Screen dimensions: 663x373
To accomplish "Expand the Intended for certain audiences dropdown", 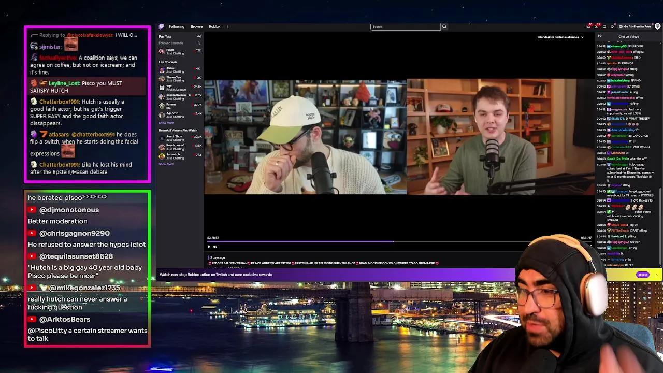I will [560, 37].
